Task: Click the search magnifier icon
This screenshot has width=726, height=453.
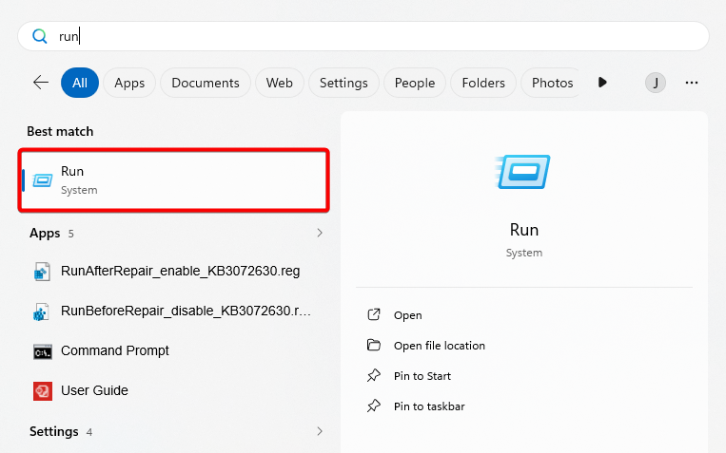Action: tap(40, 36)
